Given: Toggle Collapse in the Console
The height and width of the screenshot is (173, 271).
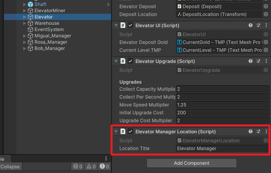Looking at the screenshot, I should point(10,167).
